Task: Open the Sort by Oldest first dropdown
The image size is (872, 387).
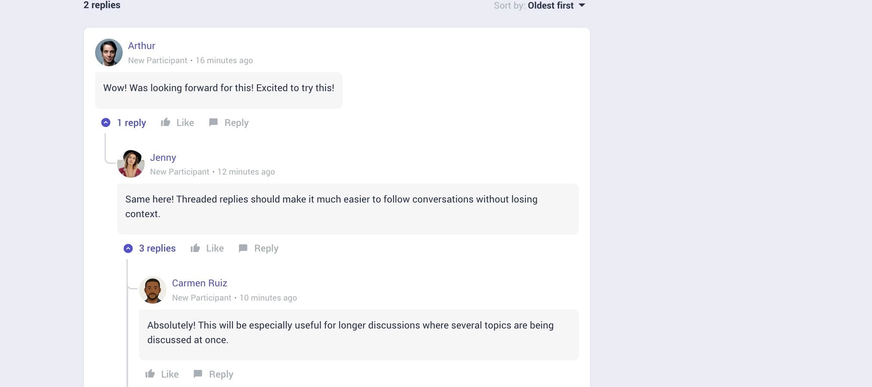Action: [540, 6]
